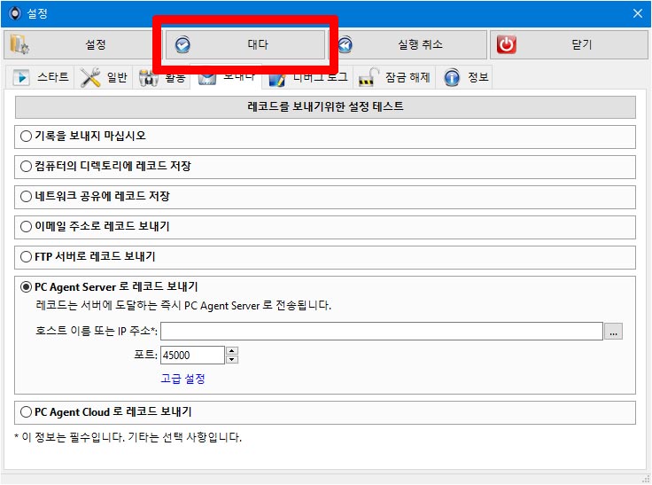Click the 호스트 이름 또는 IP 주소 input field
Image resolution: width=652 pixels, height=485 pixels.
(x=382, y=332)
